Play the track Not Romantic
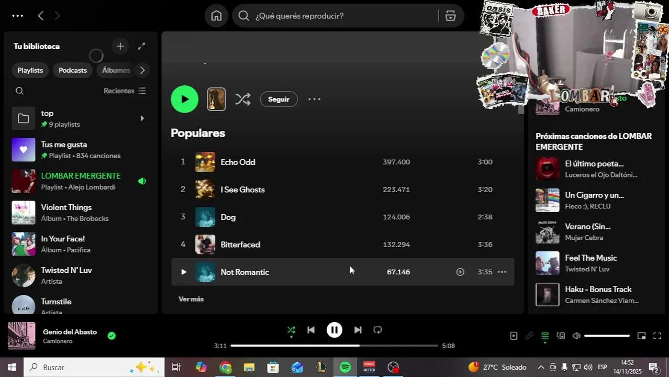 (x=183, y=272)
